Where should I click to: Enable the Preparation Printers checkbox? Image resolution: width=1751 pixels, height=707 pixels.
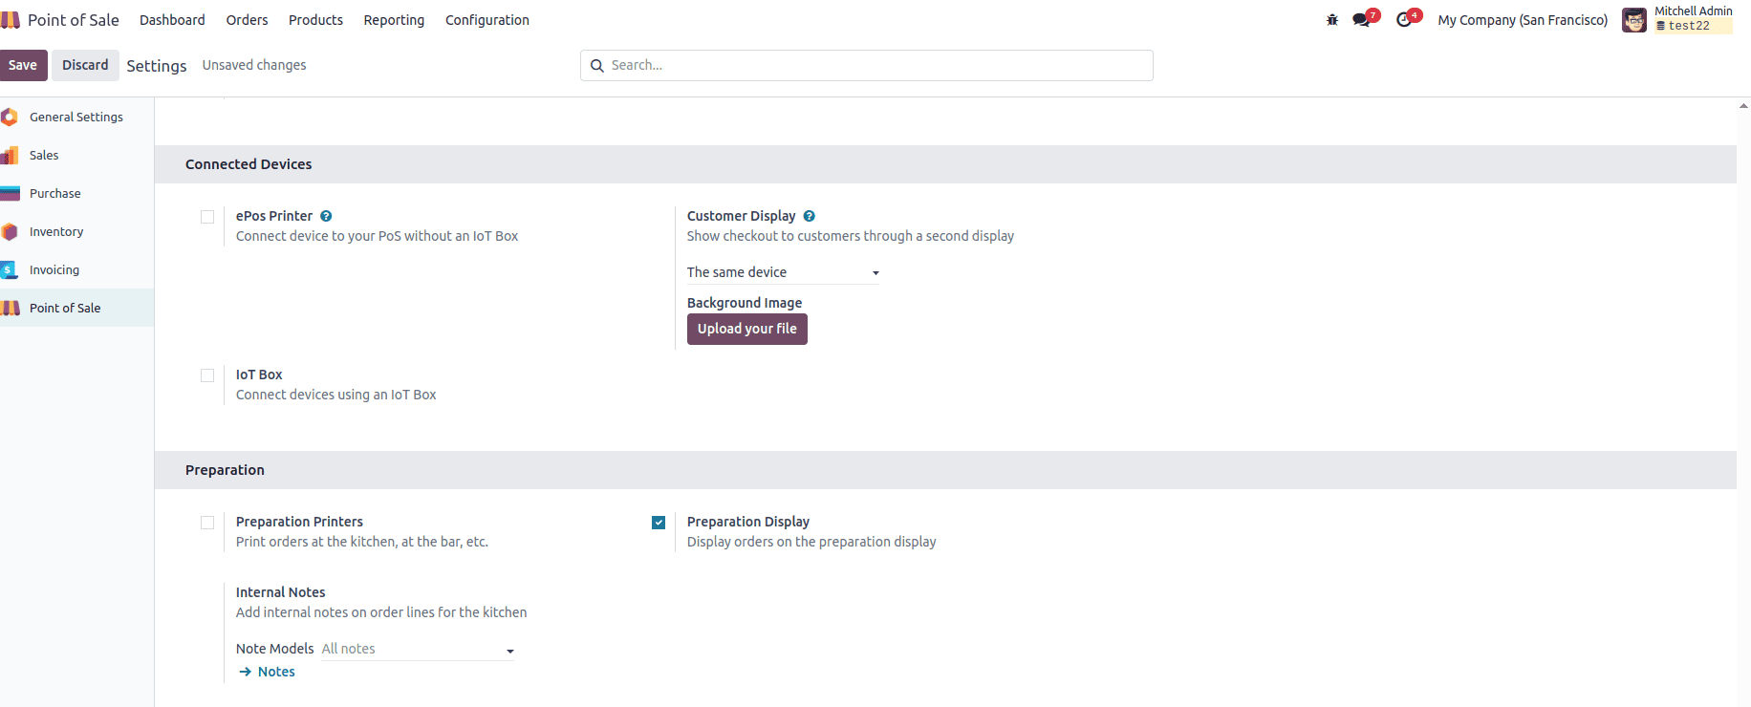click(207, 523)
